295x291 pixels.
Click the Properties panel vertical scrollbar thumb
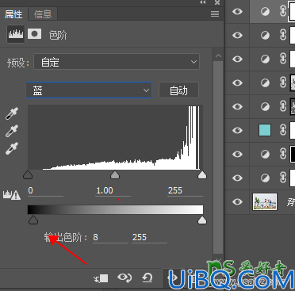[218, 157]
